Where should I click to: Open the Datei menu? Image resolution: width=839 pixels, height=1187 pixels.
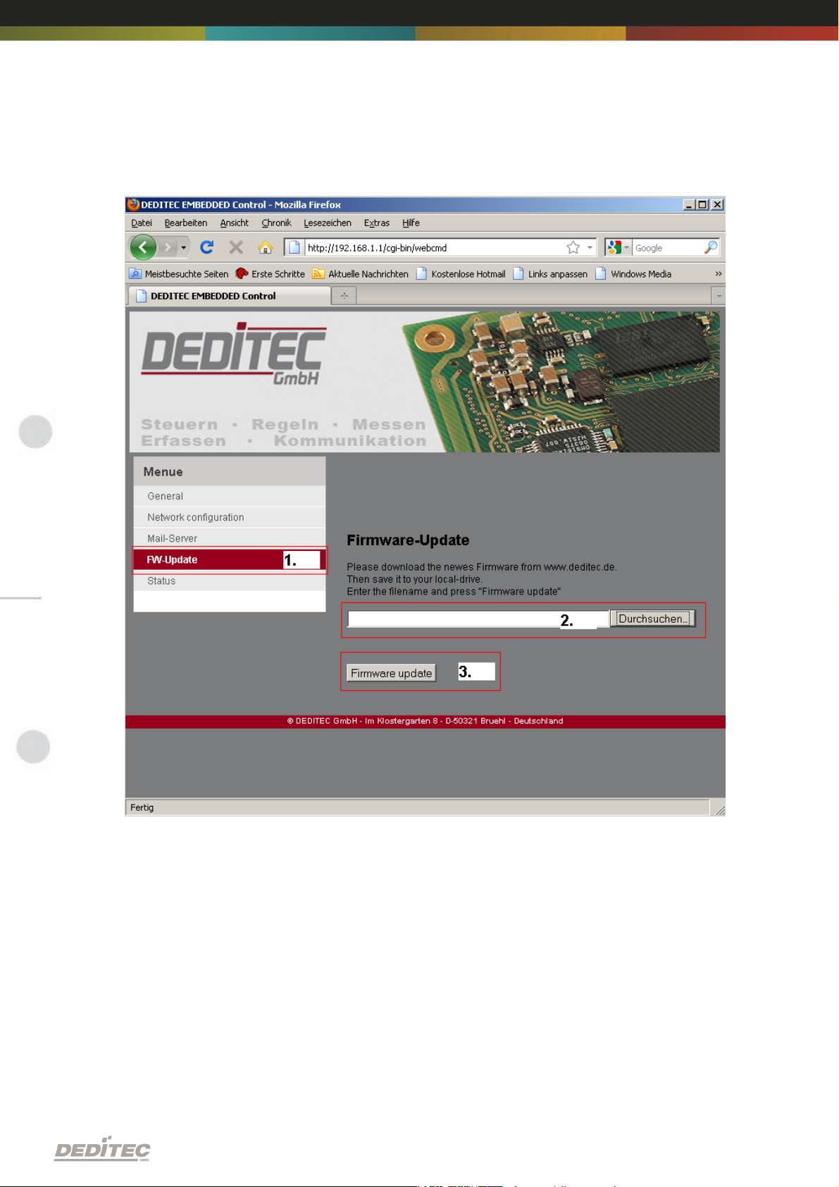tap(142, 223)
